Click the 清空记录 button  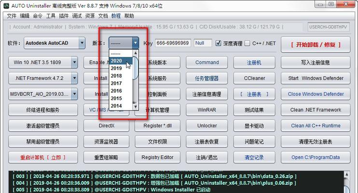tap(254, 157)
